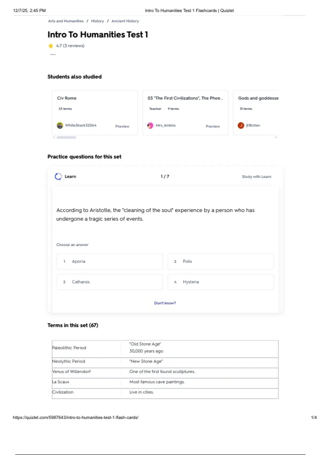
Task: Select answer option Aporia
Action: (110, 261)
